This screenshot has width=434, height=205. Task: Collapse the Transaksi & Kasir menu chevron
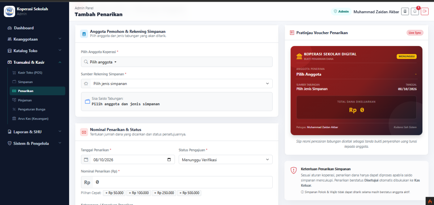60,62
